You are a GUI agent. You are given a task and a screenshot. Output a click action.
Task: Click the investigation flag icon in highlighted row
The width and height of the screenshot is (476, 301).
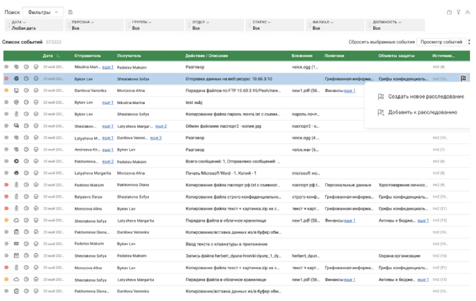tap(463, 79)
